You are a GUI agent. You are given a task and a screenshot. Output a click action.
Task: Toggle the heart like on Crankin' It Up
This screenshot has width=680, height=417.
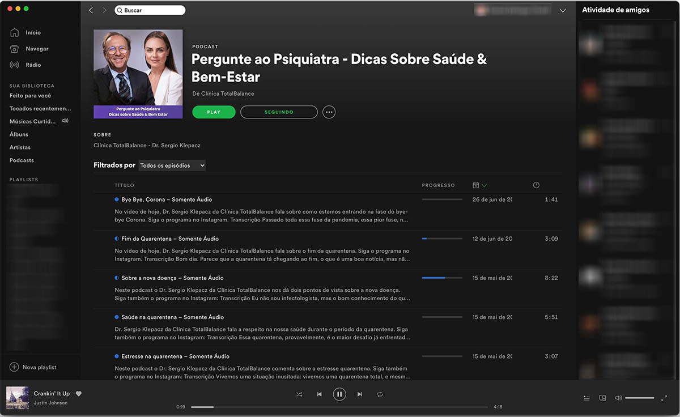point(79,394)
